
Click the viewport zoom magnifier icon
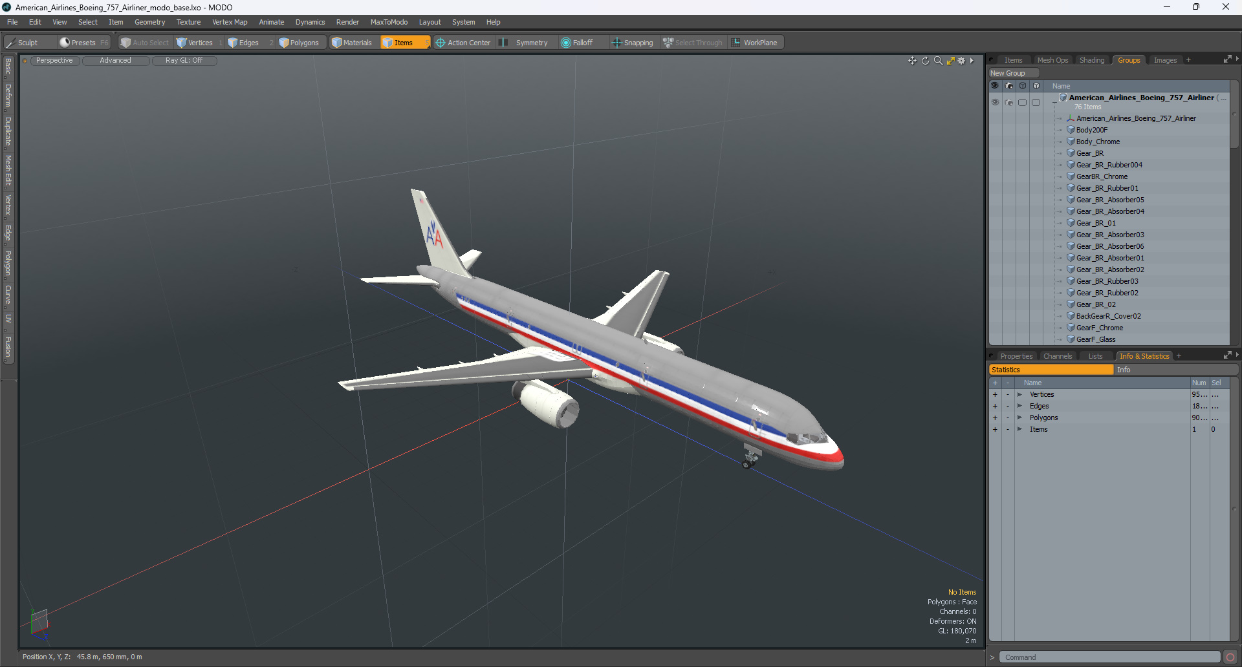click(938, 61)
